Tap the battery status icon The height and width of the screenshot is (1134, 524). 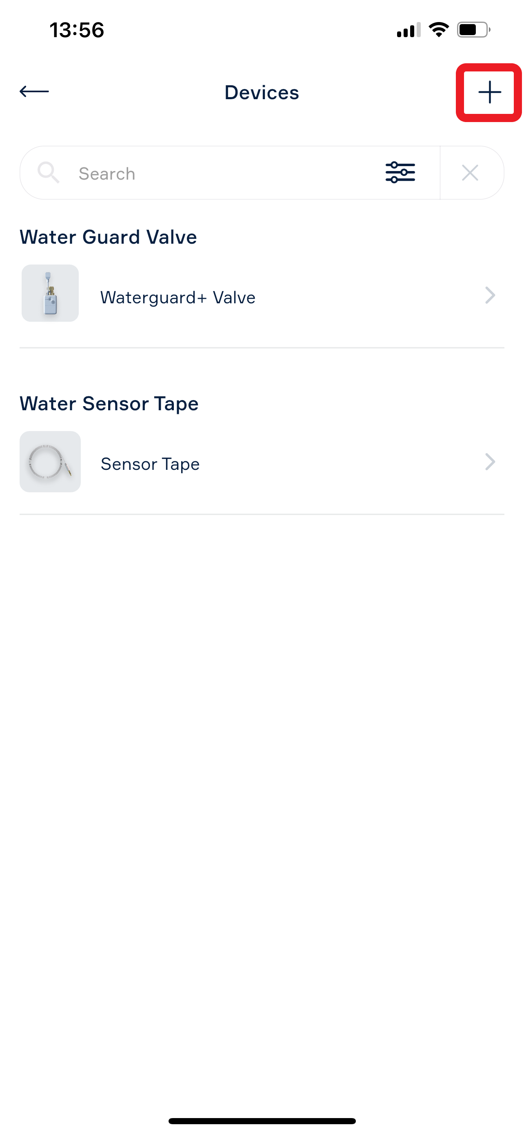473,30
